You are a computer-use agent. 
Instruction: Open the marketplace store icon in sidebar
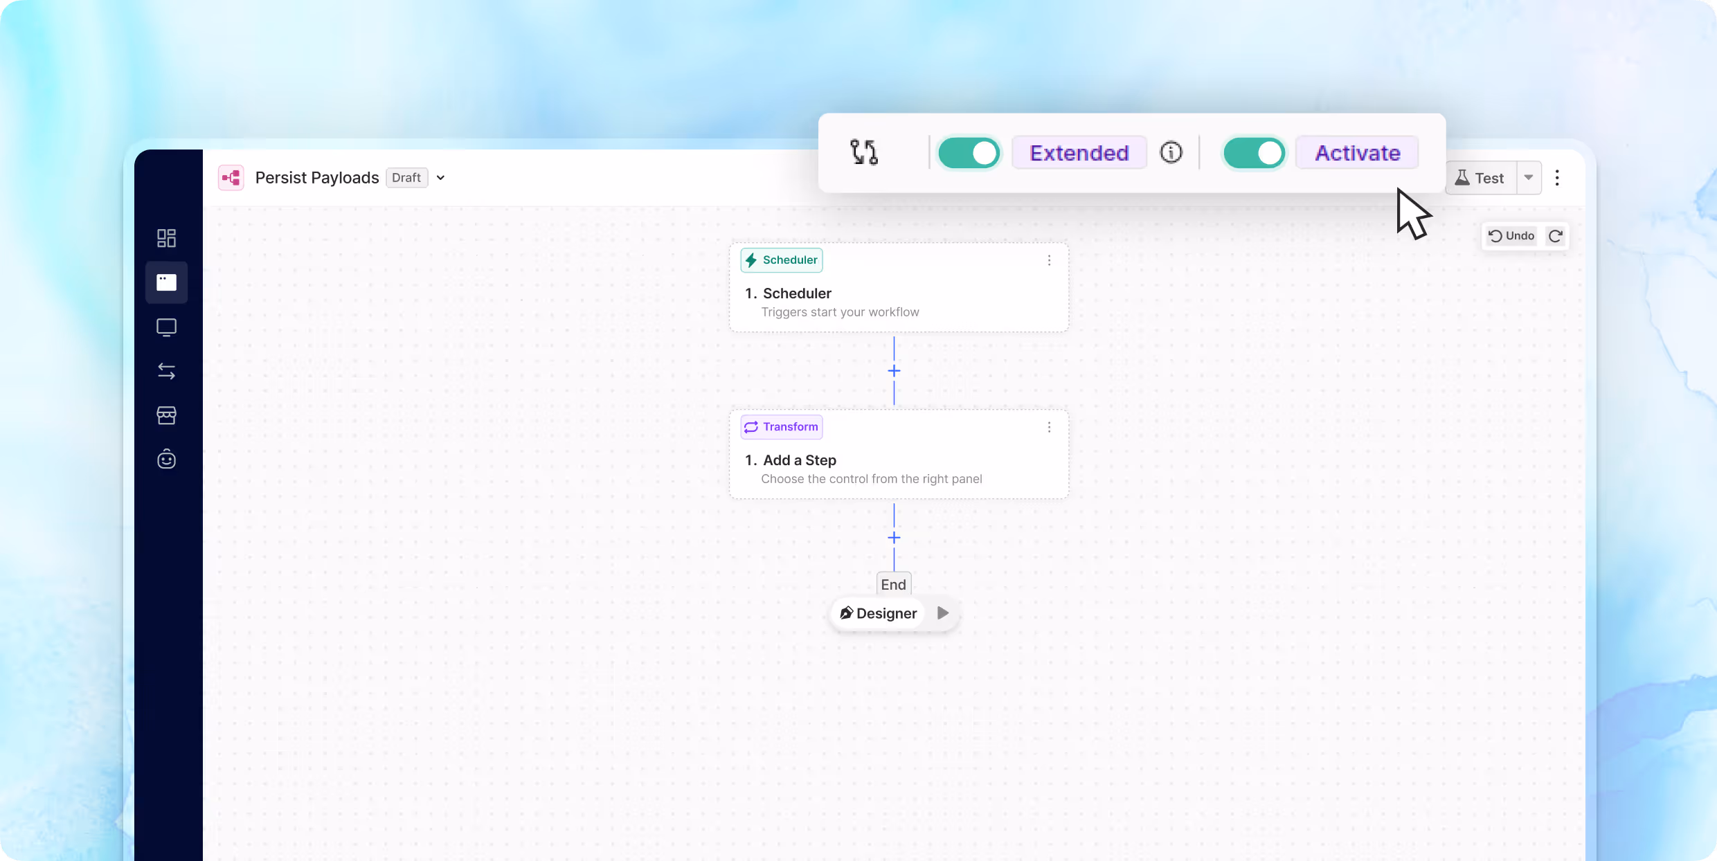(x=166, y=415)
